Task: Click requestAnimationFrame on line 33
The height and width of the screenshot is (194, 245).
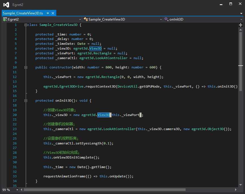Action: pyautogui.click(x=65, y=177)
